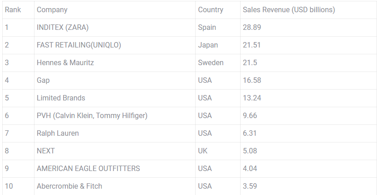This screenshot has height=195, width=379.
Task: Click the NEXT company cell
Action: coord(46,151)
